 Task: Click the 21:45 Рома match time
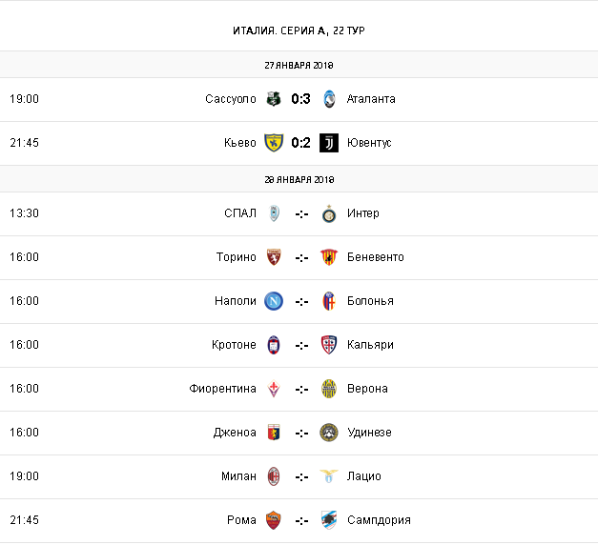pyautogui.click(x=24, y=520)
